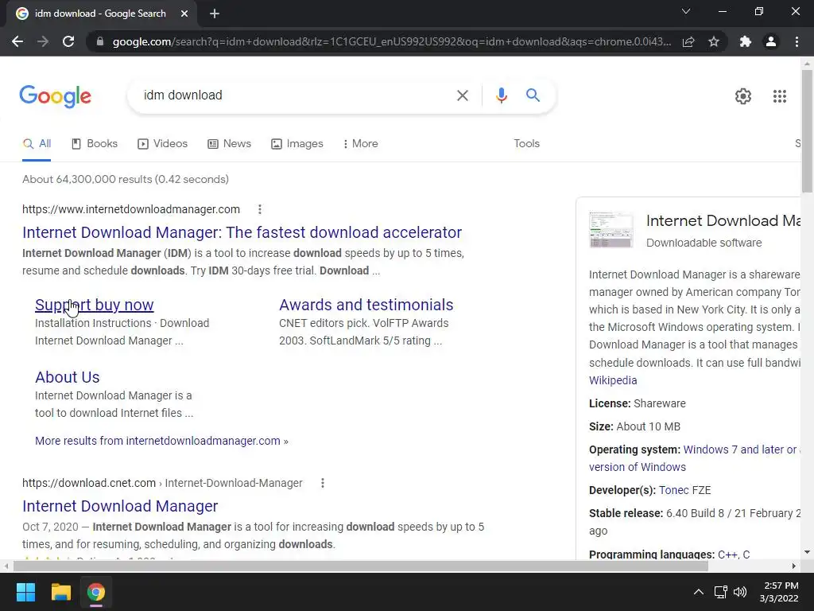Open a new browser tab
The image size is (814, 611).
(x=215, y=14)
